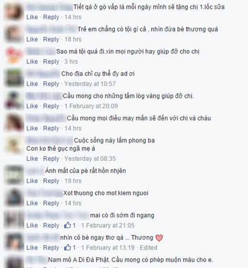Screen dimensions: 248x268
Task: Click thumbs-up icon on 'mai có đi sớm' comment
Action: (x=68, y=225)
